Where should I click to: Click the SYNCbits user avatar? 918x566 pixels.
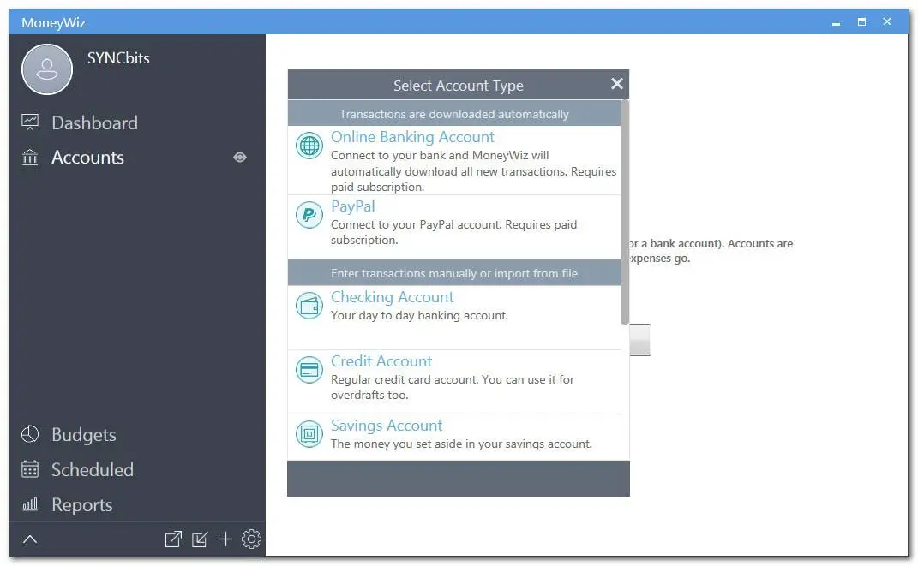[x=47, y=69]
